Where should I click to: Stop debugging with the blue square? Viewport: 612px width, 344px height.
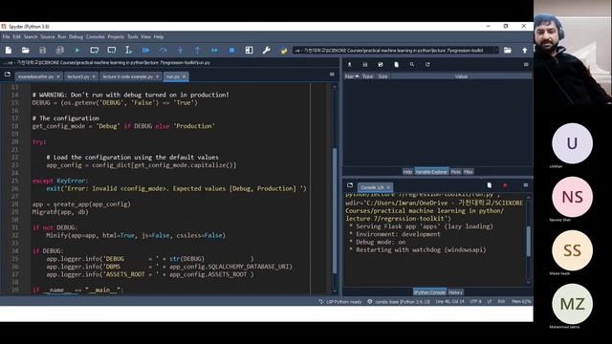[231, 51]
